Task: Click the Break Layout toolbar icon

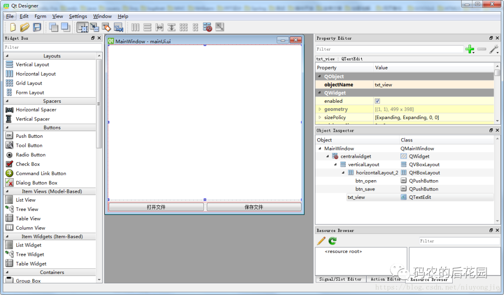Action: click(x=208, y=28)
